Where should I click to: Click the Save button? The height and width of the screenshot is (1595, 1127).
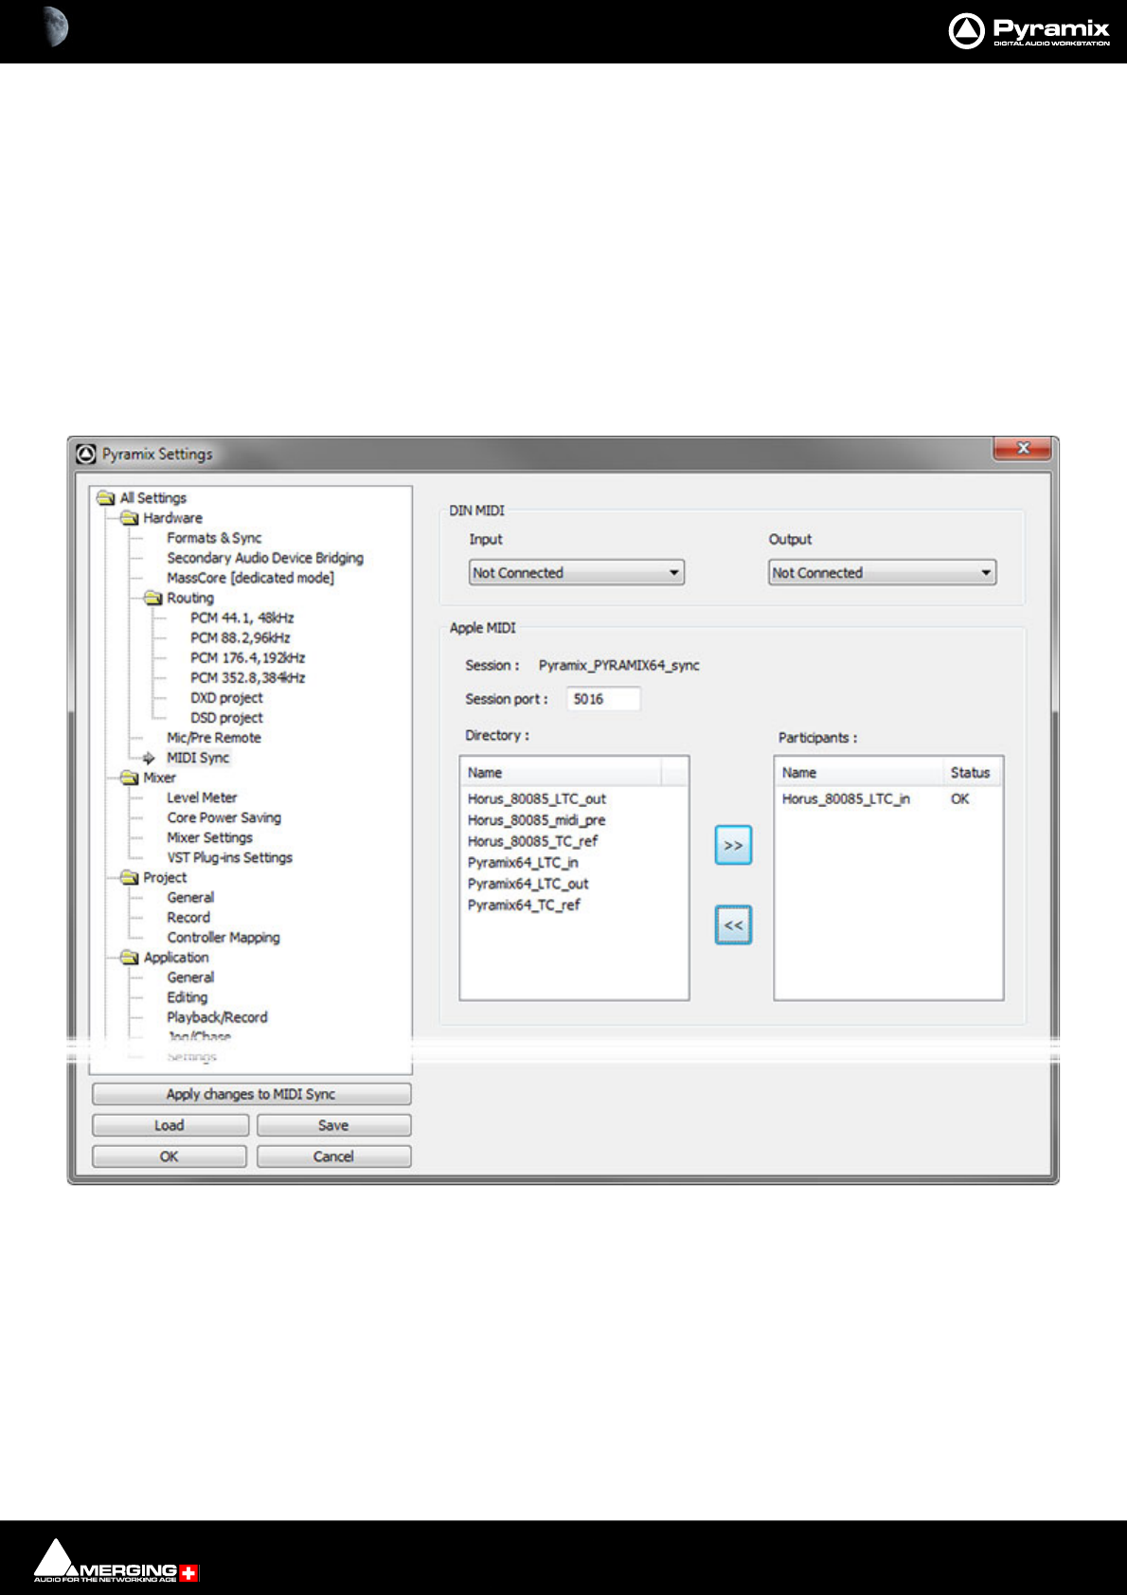point(333,1125)
